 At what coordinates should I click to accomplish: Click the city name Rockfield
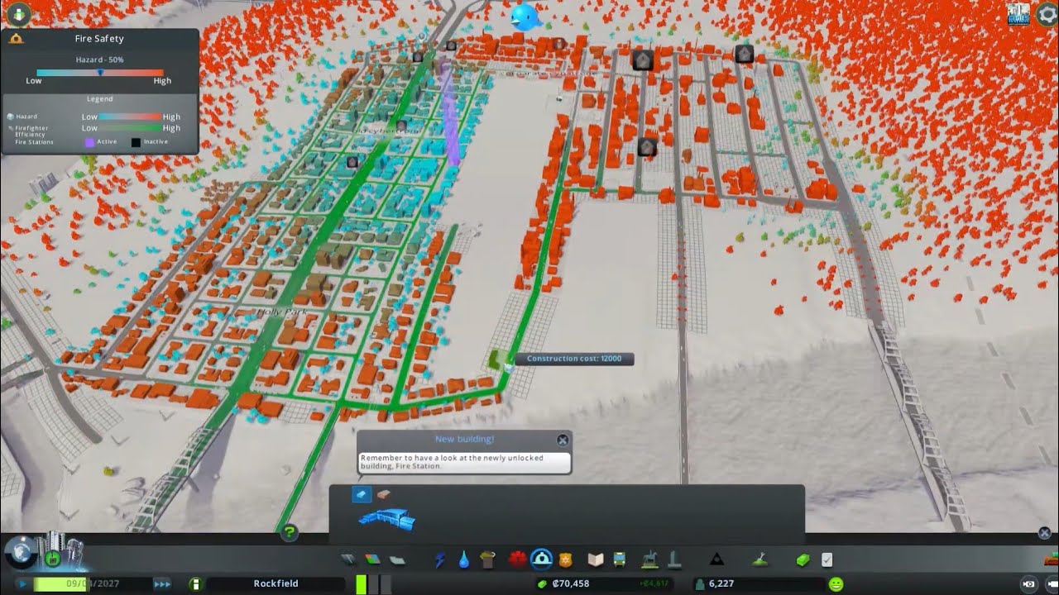click(x=276, y=583)
